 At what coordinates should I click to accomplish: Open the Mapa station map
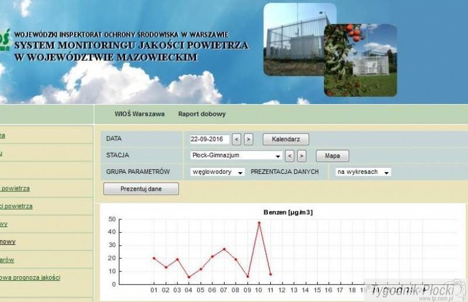(x=332, y=156)
